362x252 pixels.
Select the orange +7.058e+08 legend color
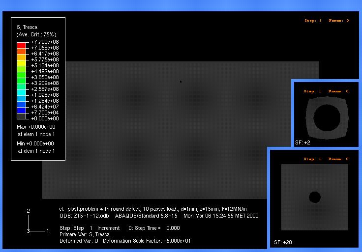pos(21,51)
